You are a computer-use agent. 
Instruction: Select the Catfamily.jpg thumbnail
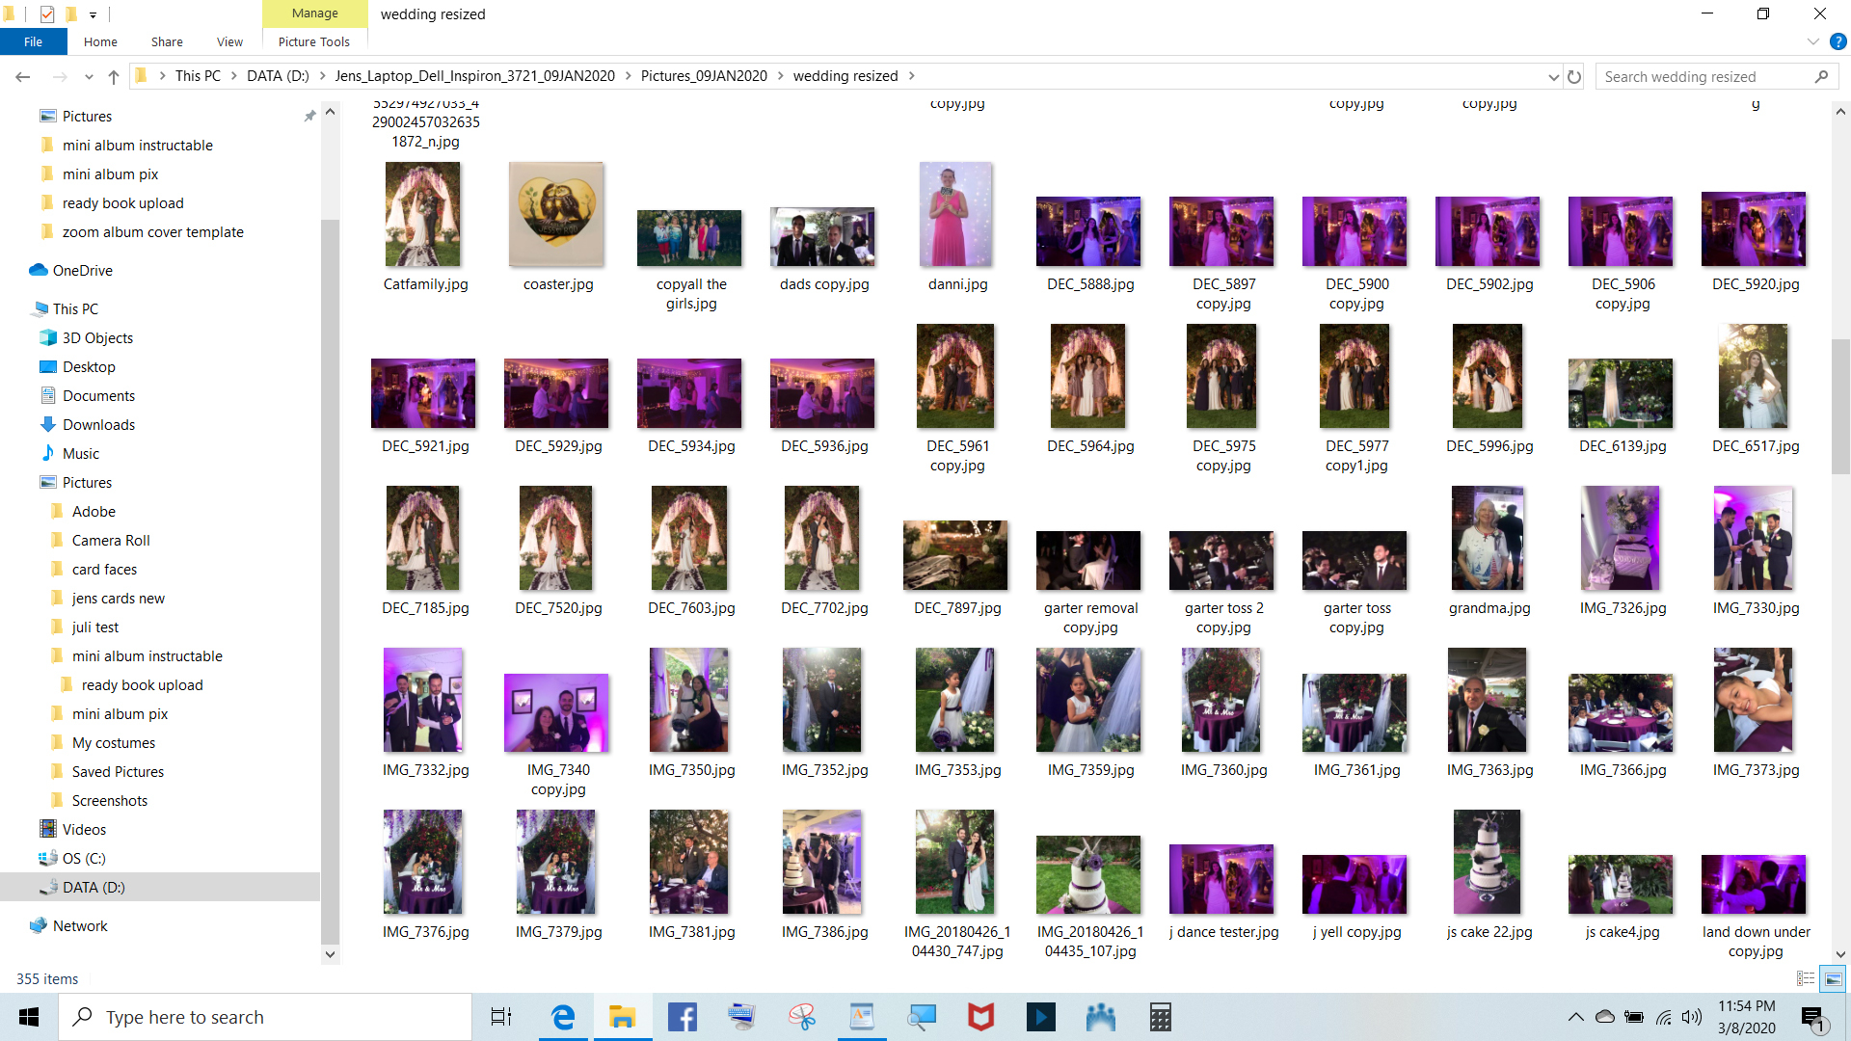(x=424, y=214)
